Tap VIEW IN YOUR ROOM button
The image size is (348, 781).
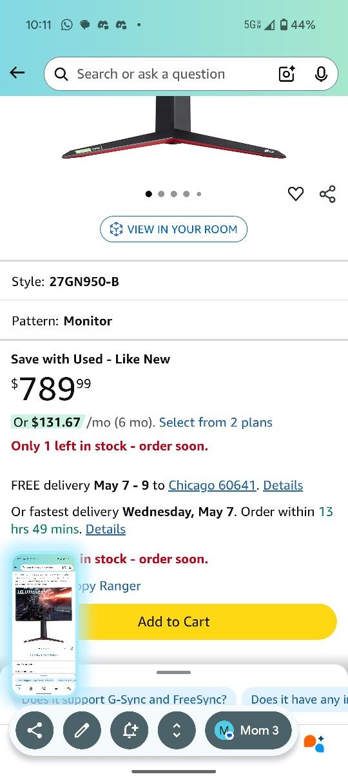(x=173, y=229)
